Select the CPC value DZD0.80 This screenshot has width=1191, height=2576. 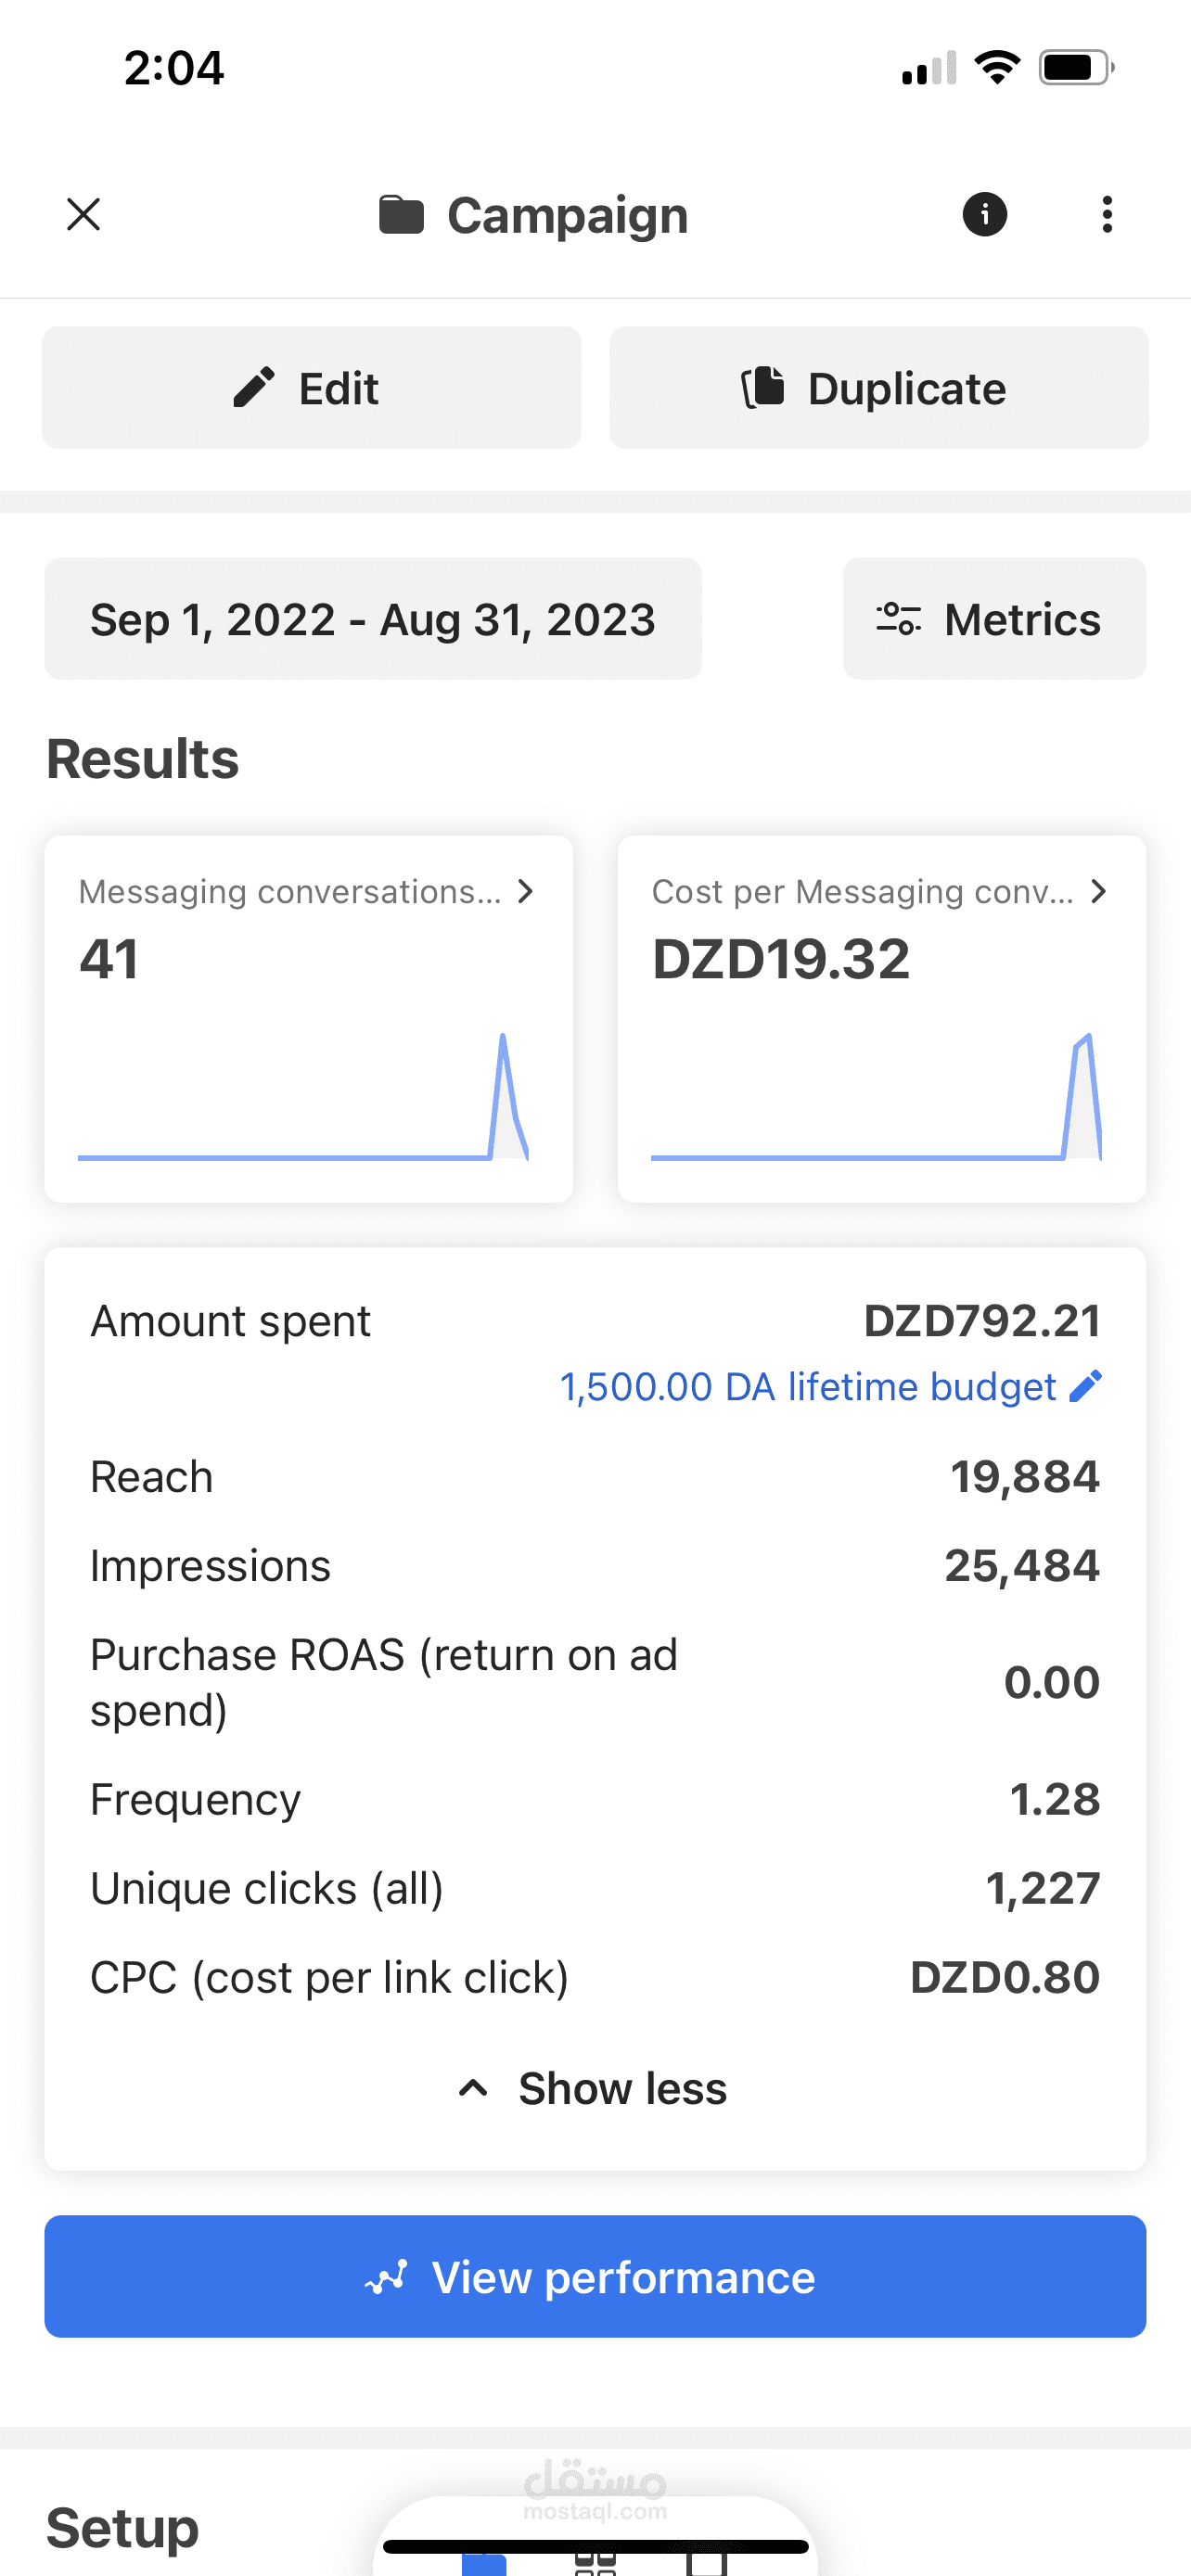1005,1978
